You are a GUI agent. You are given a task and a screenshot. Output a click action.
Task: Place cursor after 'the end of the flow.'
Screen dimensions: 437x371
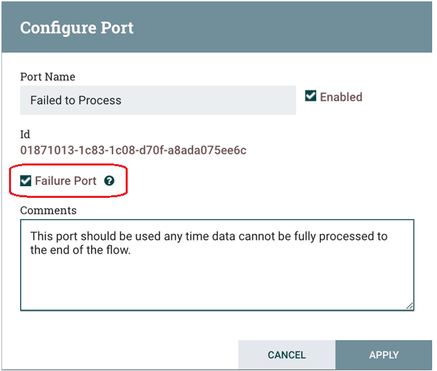tap(131, 250)
